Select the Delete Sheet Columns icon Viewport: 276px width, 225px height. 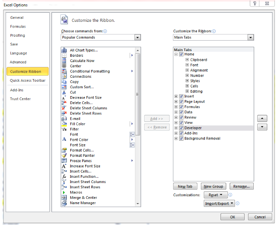(x=64, y=108)
